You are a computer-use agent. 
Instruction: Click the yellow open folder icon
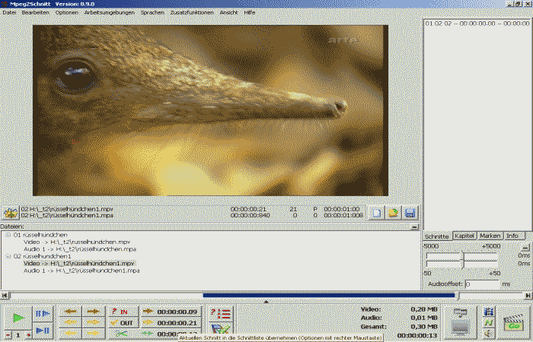[x=393, y=214]
